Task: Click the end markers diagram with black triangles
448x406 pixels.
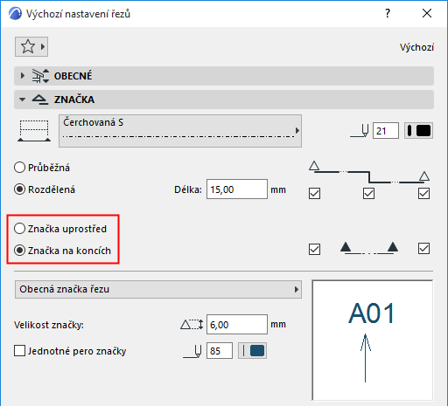Action: click(369, 248)
